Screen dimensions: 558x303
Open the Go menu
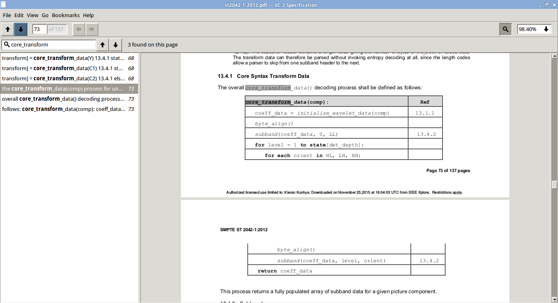tap(45, 15)
